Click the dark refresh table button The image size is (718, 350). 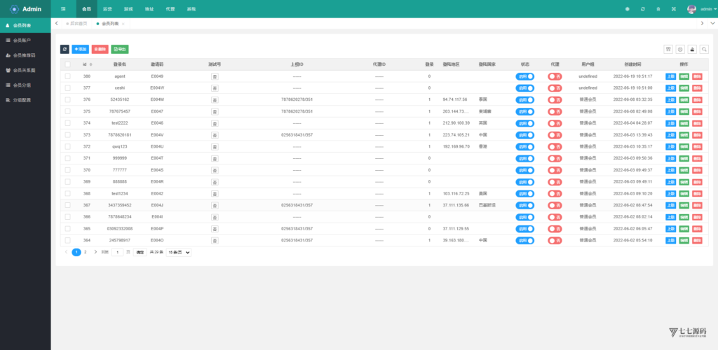(65, 49)
